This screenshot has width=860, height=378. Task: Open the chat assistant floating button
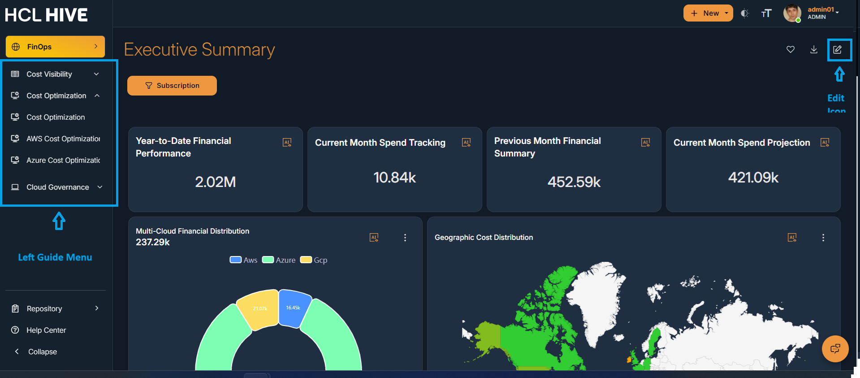835,349
